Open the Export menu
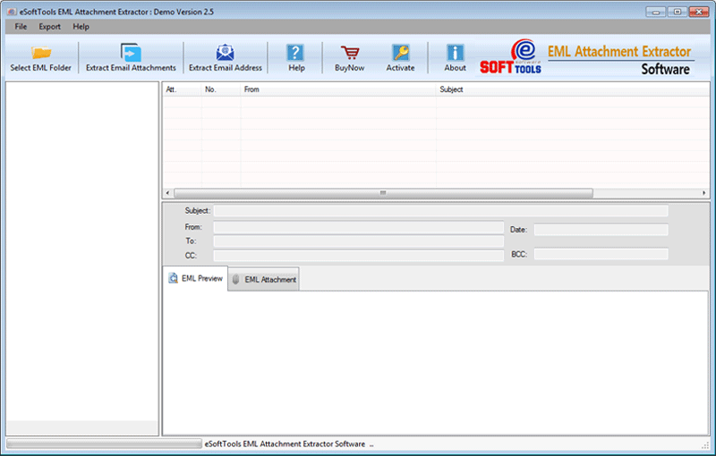This screenshot has height=456, width=716. (x=50, y=27)
